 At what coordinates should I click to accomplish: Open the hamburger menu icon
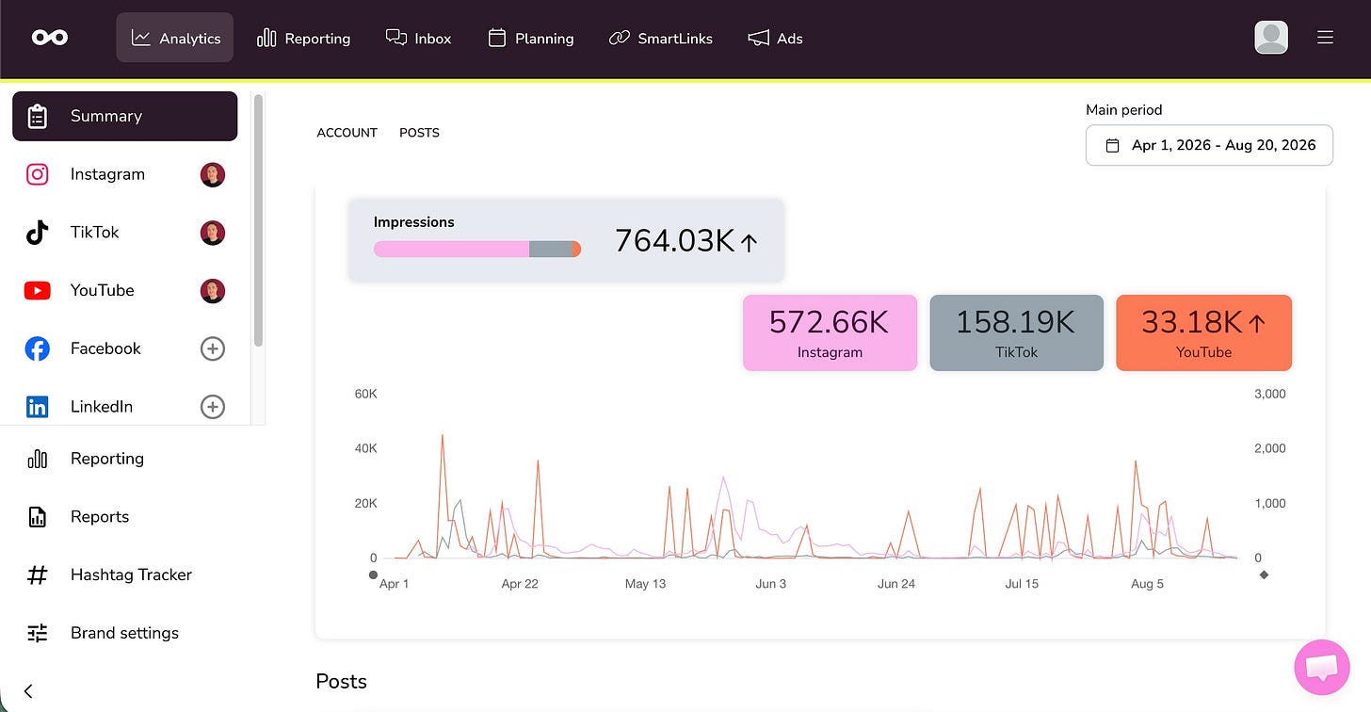click(1325, 38)
